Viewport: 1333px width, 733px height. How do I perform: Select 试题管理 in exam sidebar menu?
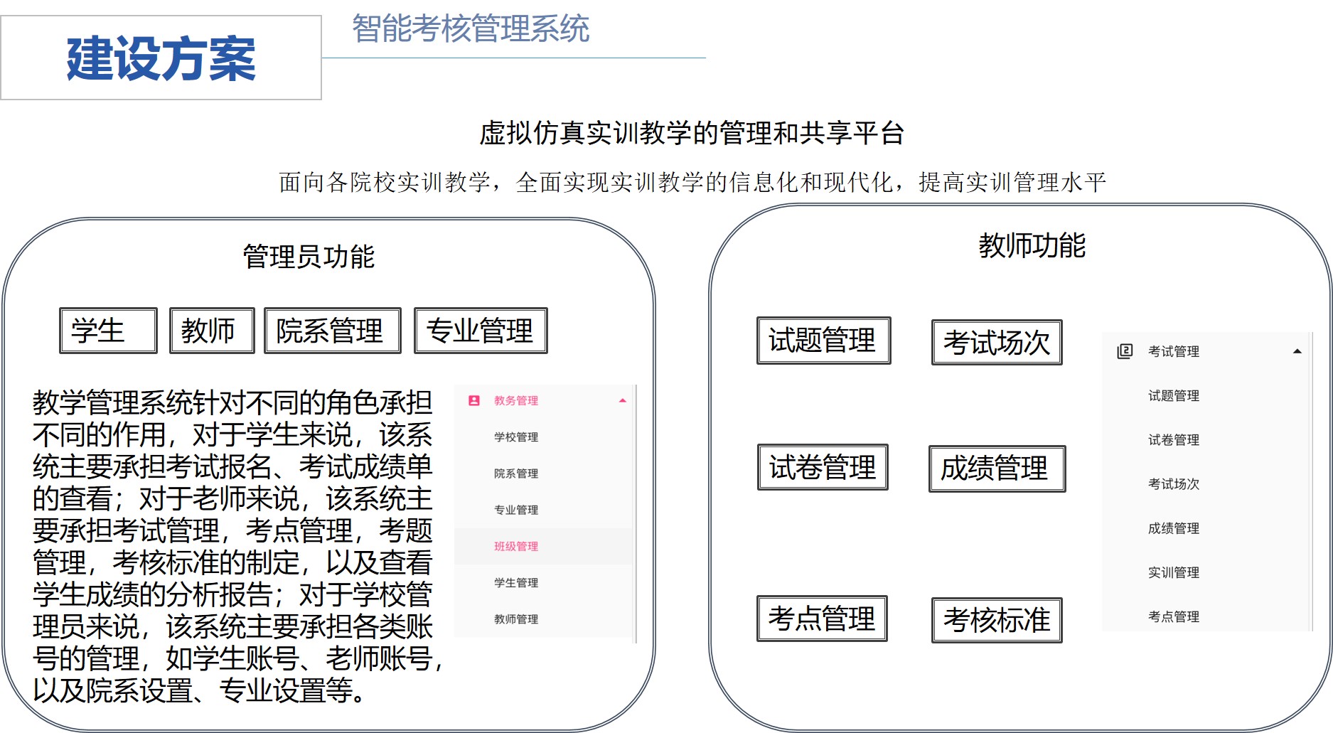pyautogui.click(x=1174, y=395)
